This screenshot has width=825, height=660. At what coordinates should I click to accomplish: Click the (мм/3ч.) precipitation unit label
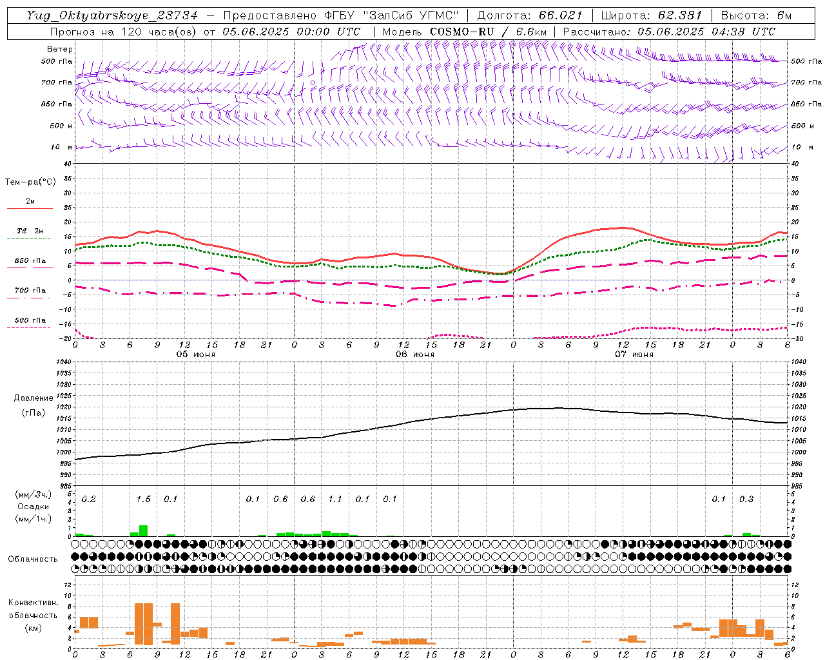[34, 495]
